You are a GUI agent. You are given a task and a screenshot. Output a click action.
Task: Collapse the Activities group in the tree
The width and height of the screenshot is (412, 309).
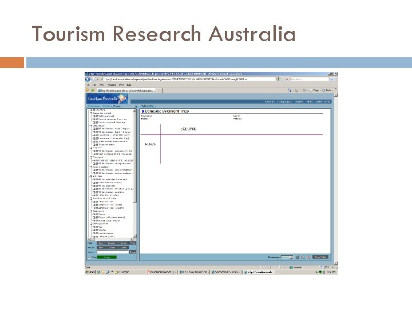[91, 176]
